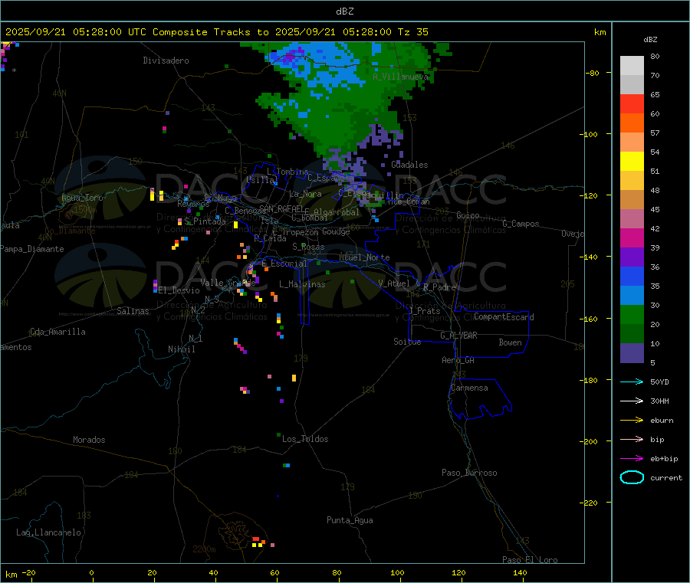This screenshot has width=690, height=583.
Task: Click the 'Paso_El_Loro' map label
Action: click(x=530, y=560)
